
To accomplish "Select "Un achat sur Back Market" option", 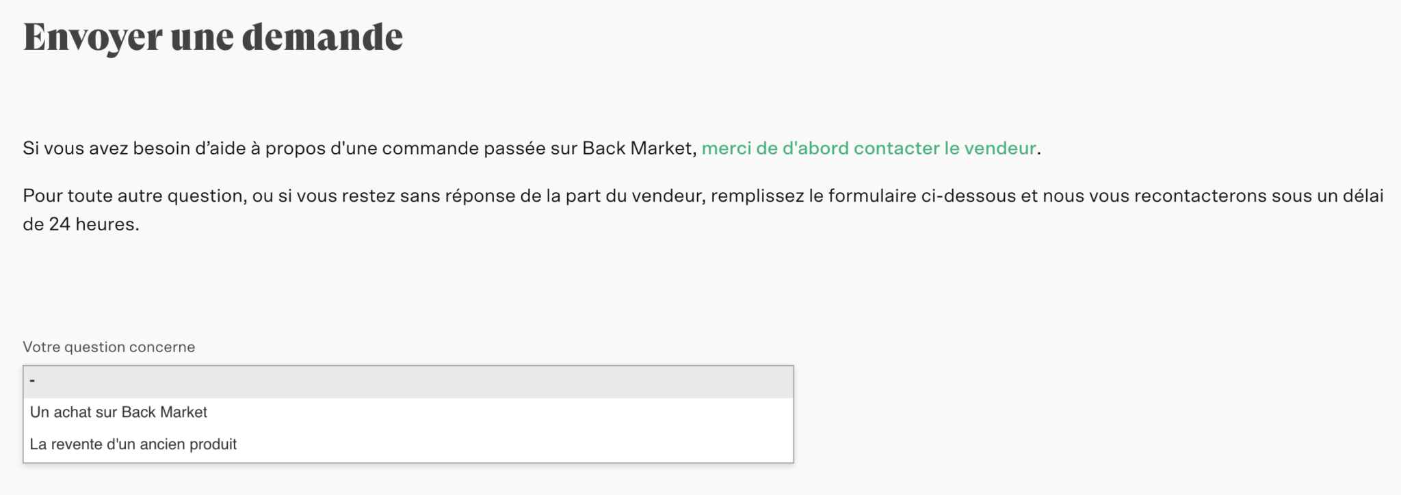I will point(118,412).
